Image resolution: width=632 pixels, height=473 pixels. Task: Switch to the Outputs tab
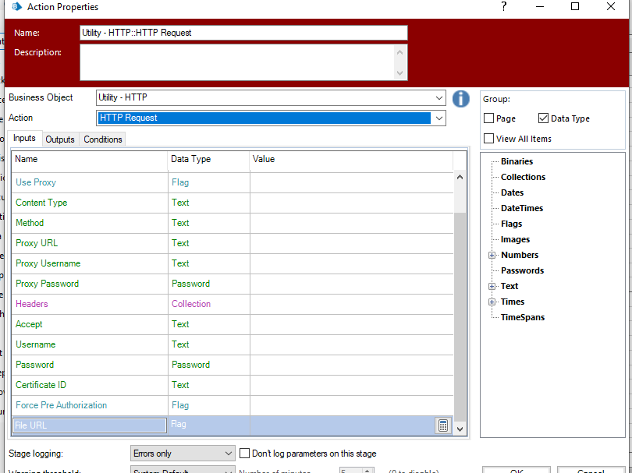[60, 139]
